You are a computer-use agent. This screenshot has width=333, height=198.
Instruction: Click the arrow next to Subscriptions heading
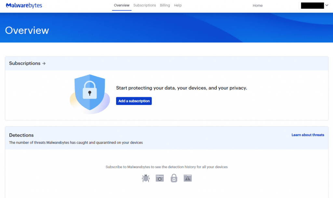[44, 64]
